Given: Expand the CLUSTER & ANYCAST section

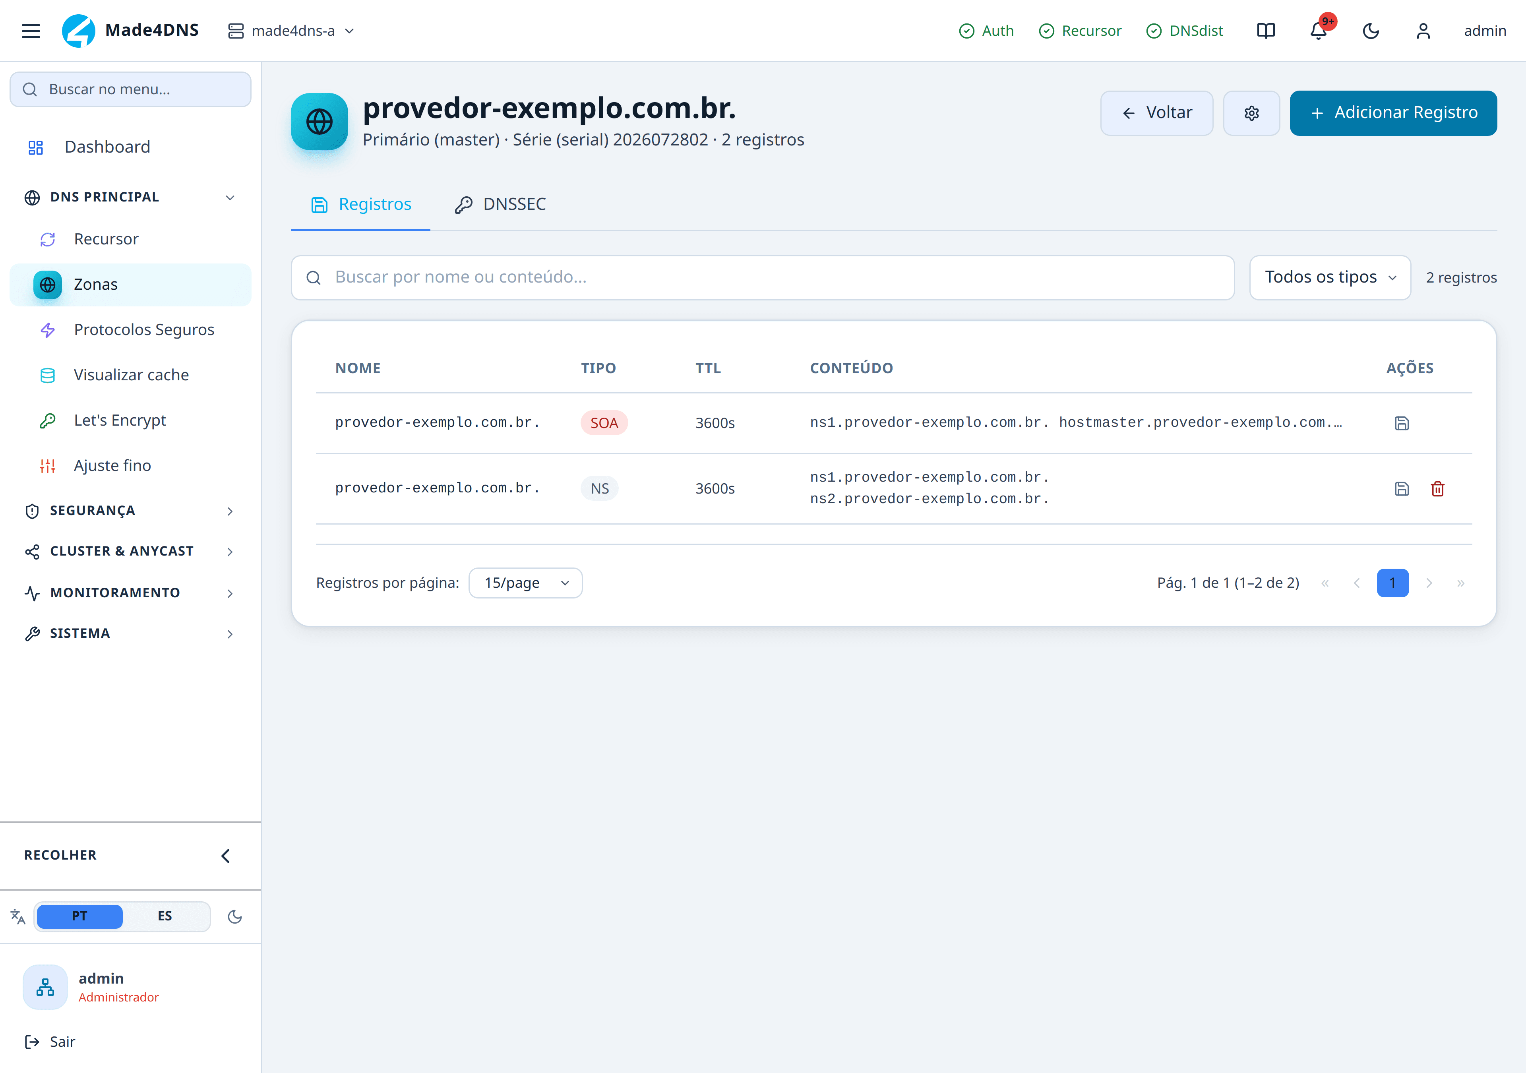Looking at the screenshot, I should point(130,551).
